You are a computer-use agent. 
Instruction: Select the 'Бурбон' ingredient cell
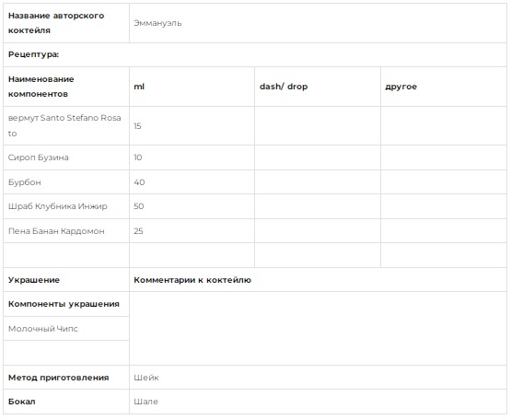point(66,182)
